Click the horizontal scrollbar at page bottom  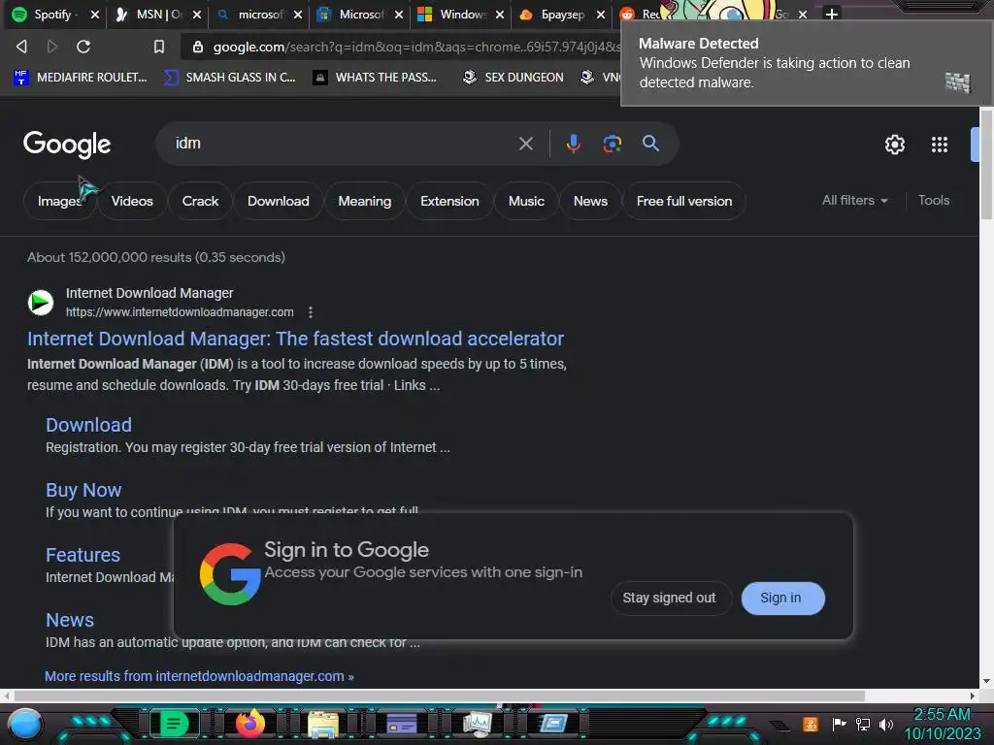click(439, 696)
